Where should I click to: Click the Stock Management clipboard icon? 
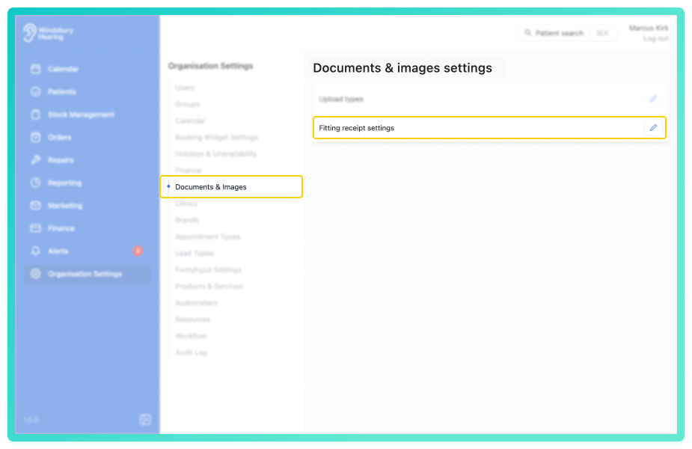[36, 114]
